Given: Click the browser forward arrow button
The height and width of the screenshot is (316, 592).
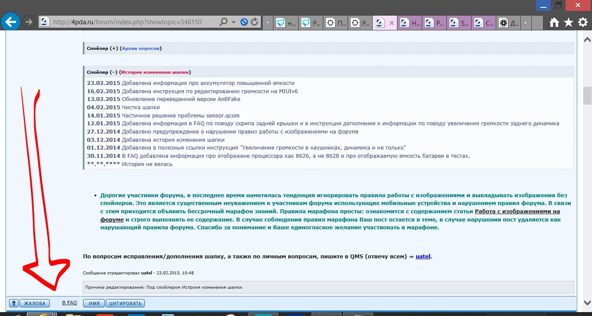Looking at the screenshot, I should (29, 22).
